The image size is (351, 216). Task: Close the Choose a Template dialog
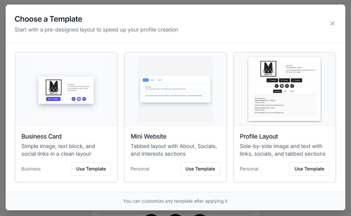(332, 24)
